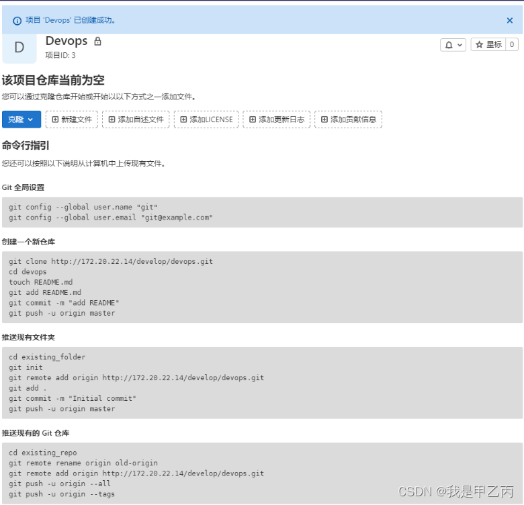Click the git config user.name line

[83, 207]
